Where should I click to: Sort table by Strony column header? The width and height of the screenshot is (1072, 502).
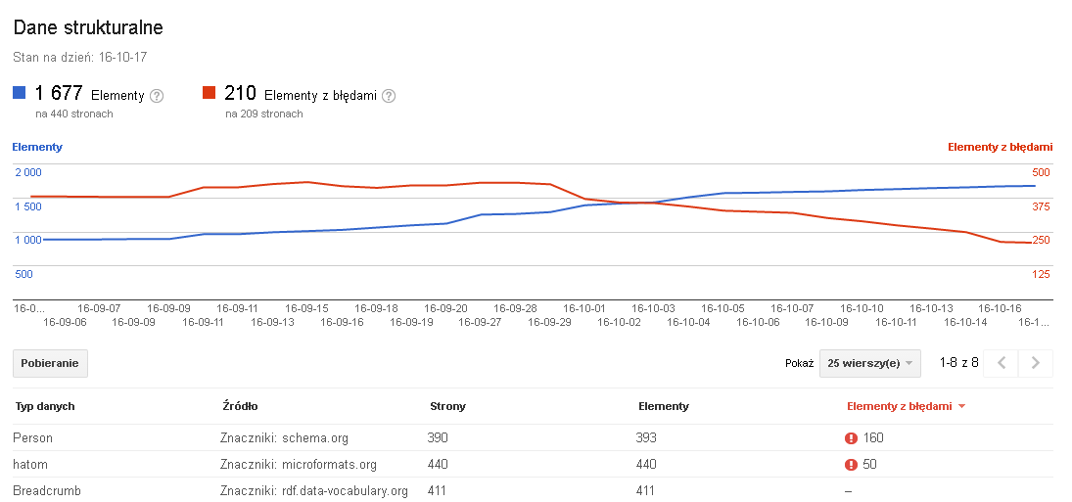coord(447,406)
